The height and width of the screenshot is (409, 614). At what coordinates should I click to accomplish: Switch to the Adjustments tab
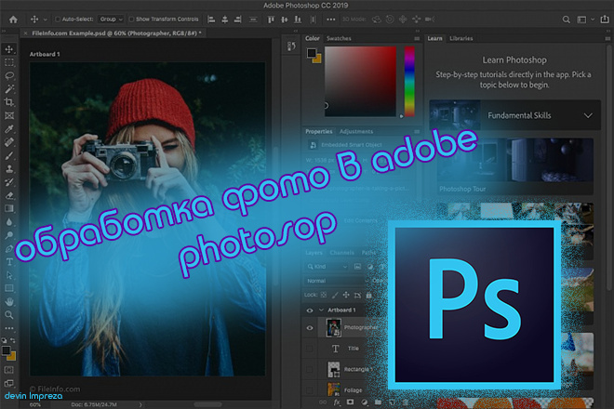(x=356, y=131)
